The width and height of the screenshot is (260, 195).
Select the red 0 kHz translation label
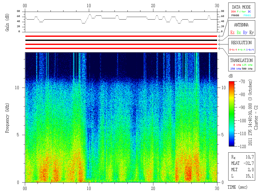tap(237, 65)
